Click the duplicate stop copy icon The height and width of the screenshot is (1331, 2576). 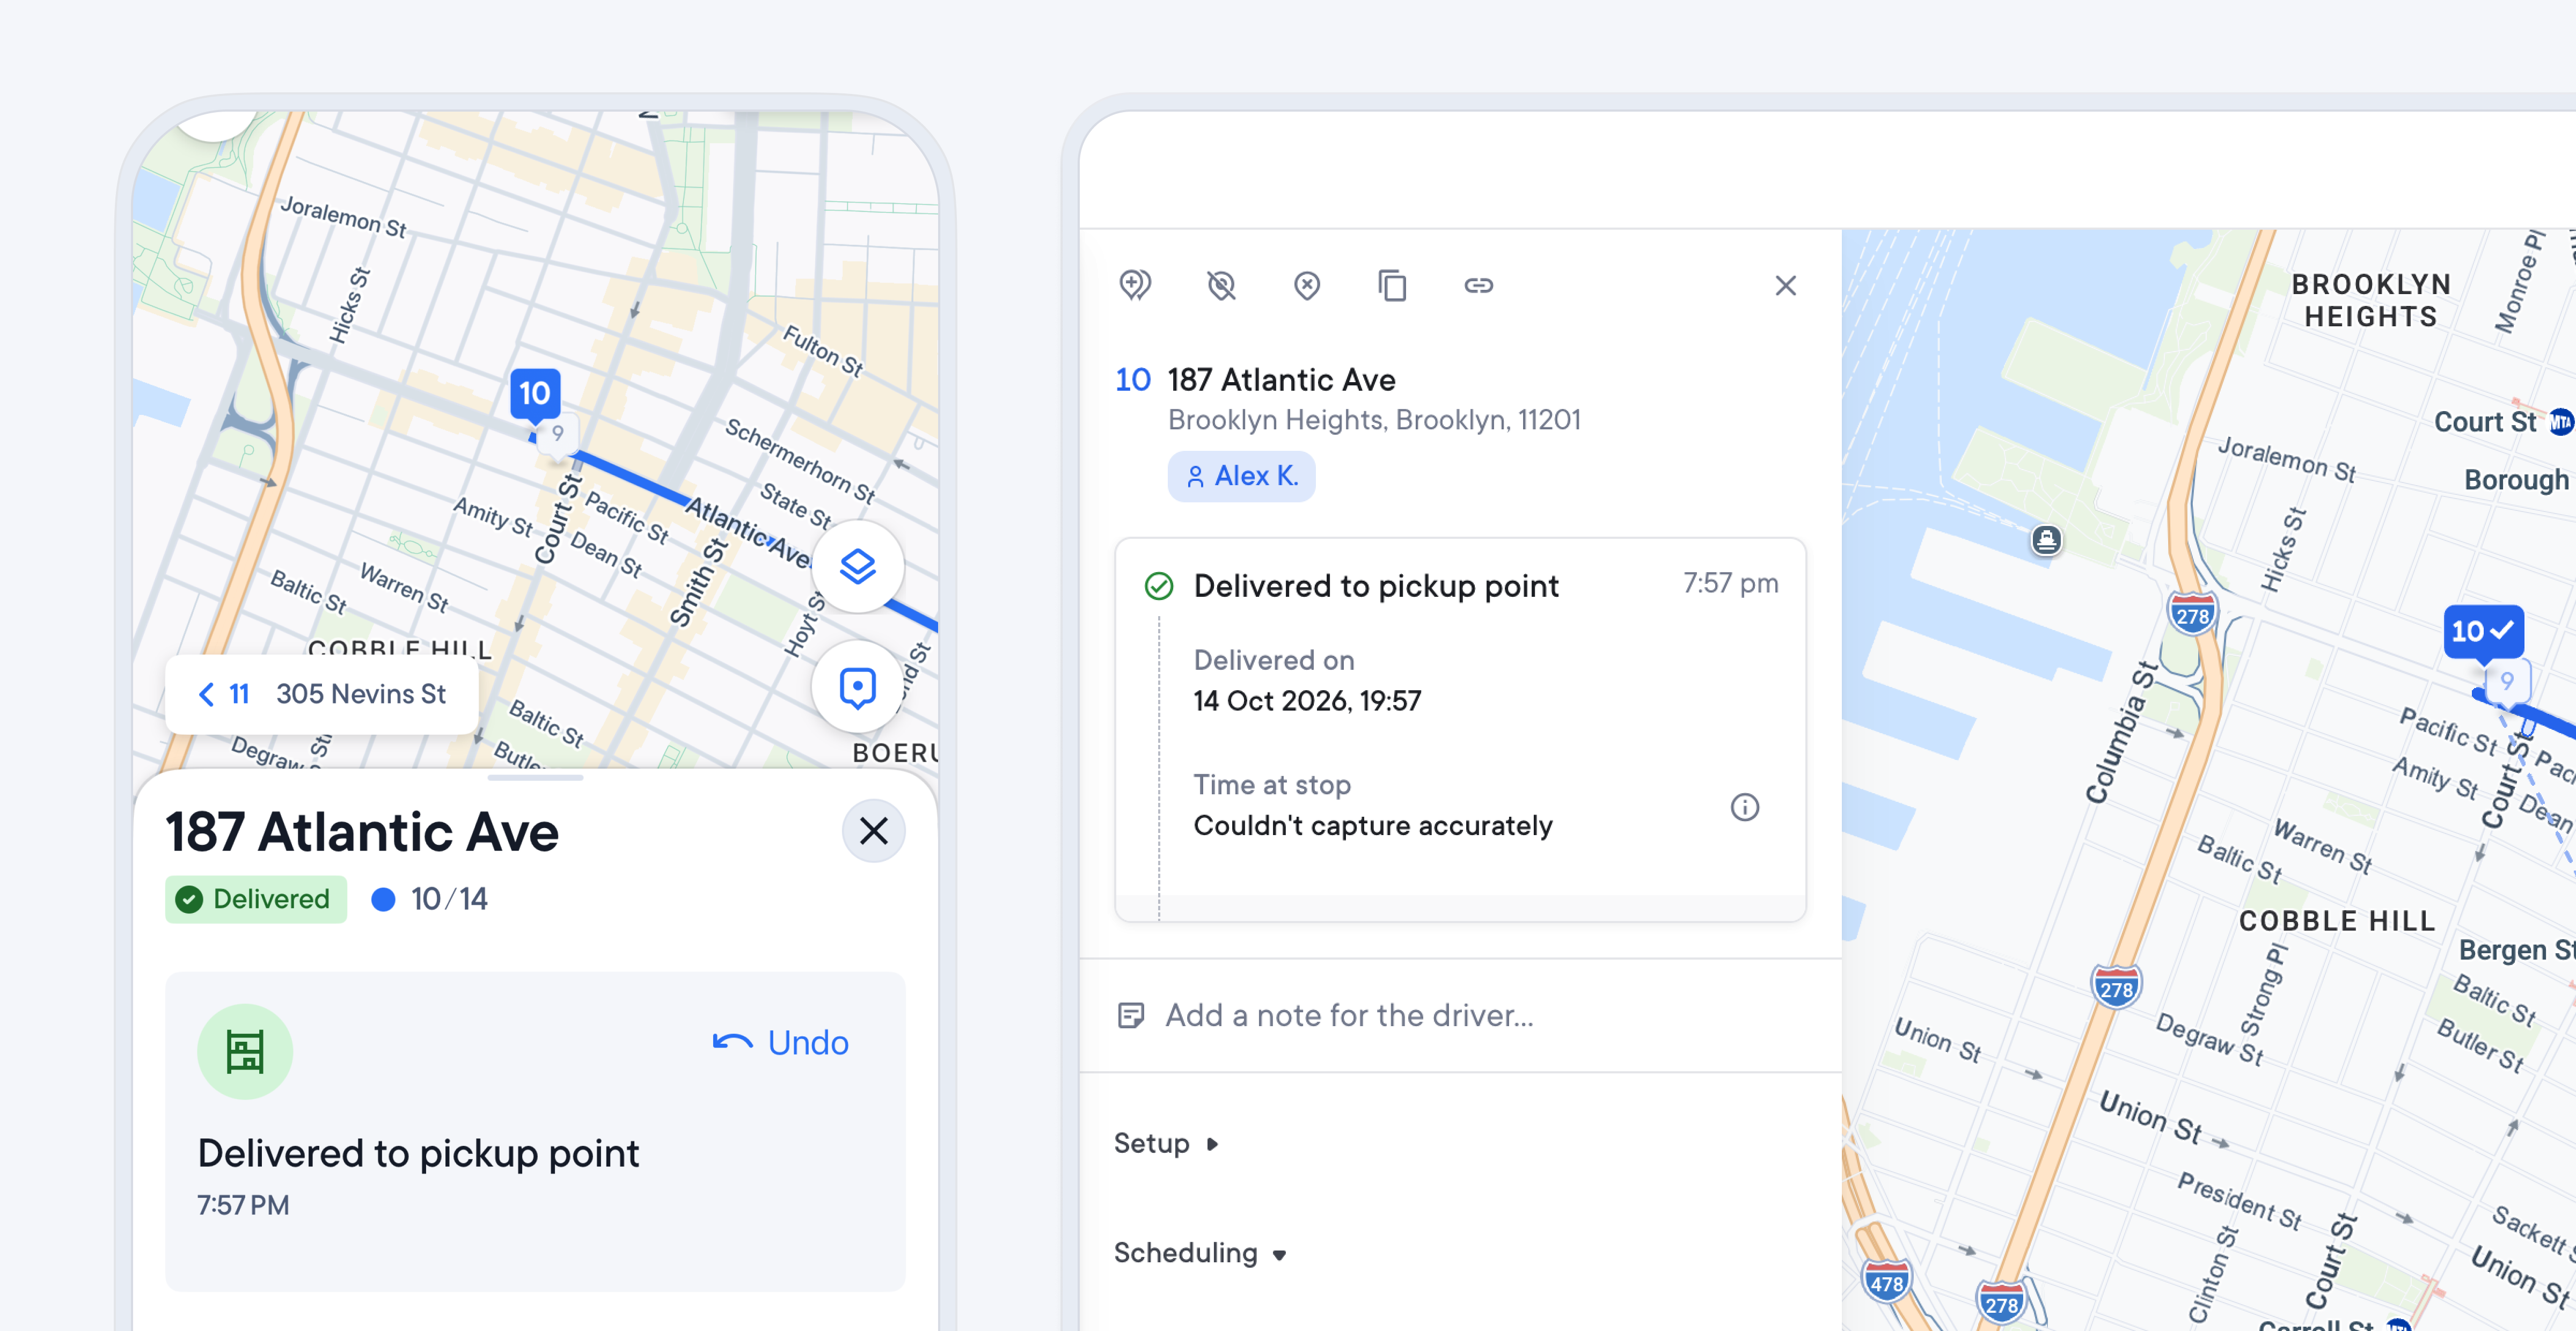coord(1393,286)
